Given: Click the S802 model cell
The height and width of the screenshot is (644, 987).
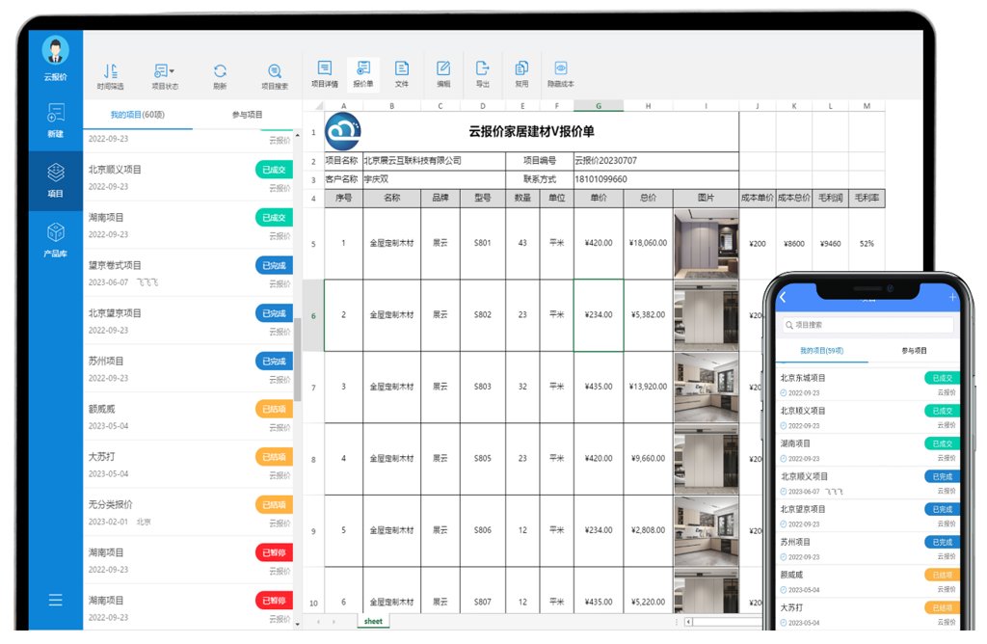Looking at the screenshot, I should click(483, 314).
